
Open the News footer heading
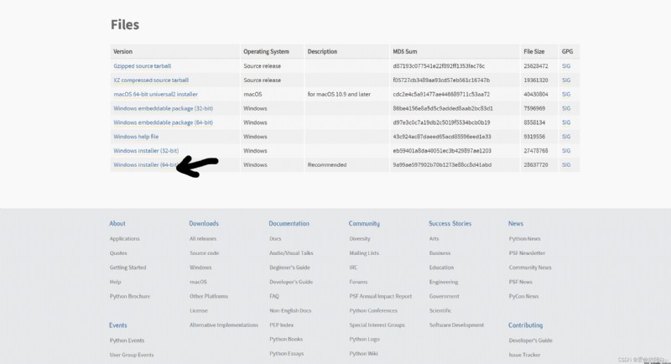pos(516,223)
